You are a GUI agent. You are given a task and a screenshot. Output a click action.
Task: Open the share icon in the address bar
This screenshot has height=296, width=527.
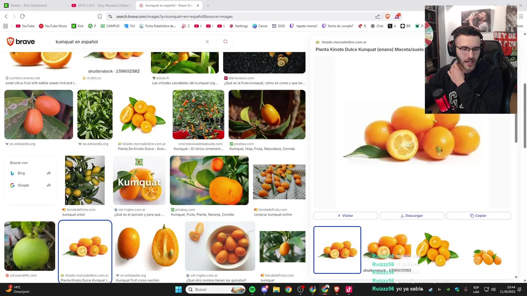pos(378,16)
